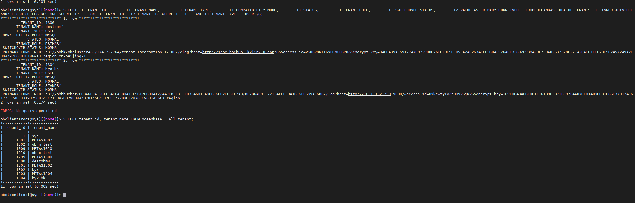The height and width of the screenshot is (203, 635).
Task: Click the STANDBY tenant role value
Action: (x=53, y=86)
